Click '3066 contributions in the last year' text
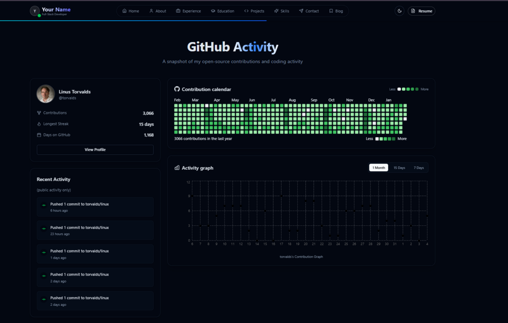 (203, 139)
